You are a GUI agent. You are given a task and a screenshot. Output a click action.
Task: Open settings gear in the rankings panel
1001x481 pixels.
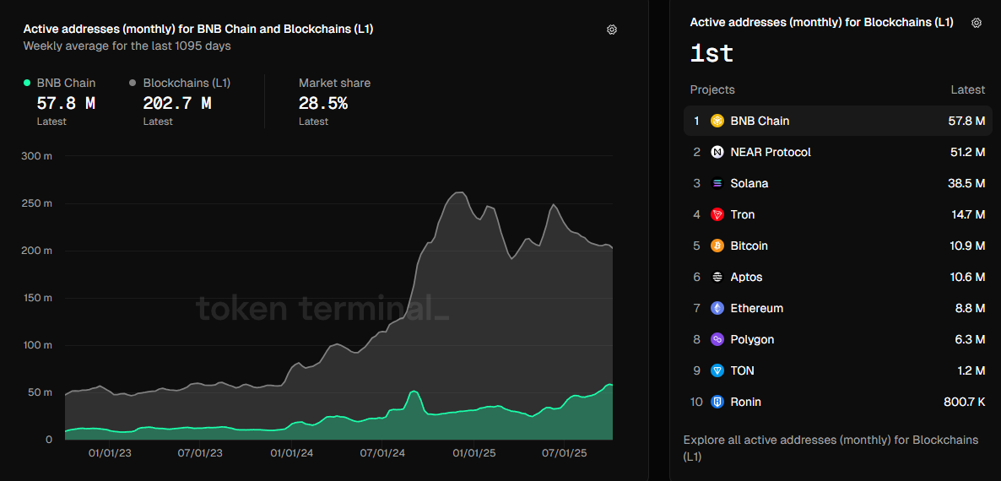977,23
